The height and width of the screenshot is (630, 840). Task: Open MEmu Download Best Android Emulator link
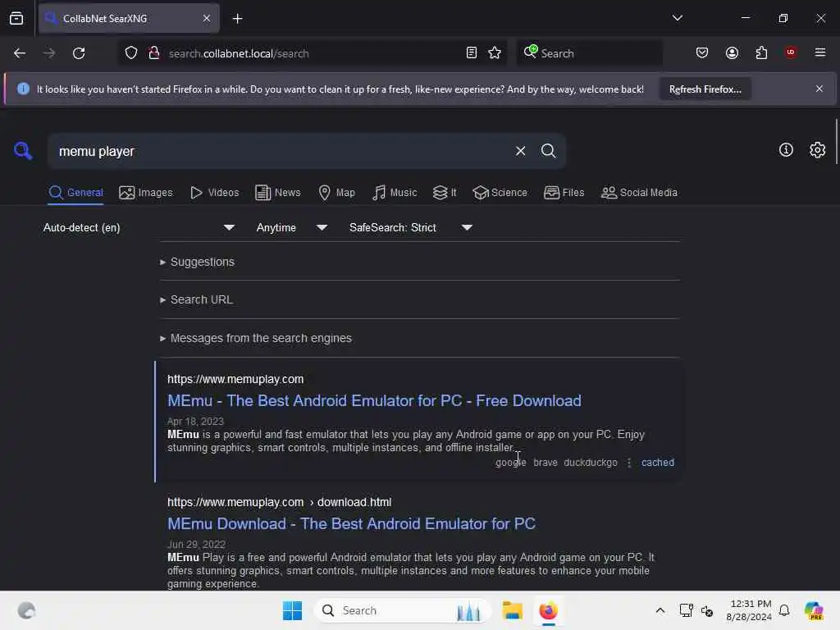(x=351, y=524)
